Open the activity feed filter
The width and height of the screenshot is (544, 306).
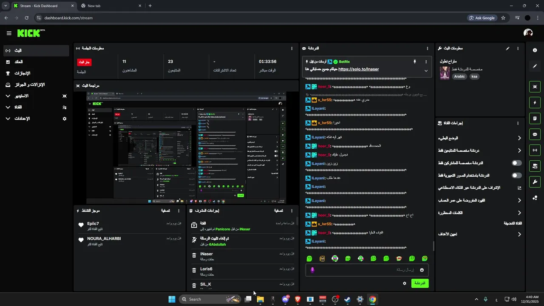point(165,210)
